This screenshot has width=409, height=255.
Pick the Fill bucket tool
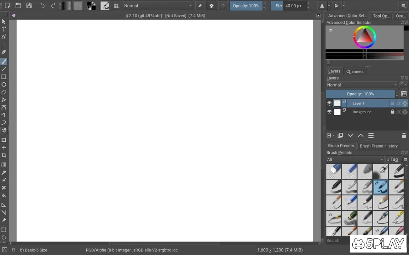coord(4,195)
